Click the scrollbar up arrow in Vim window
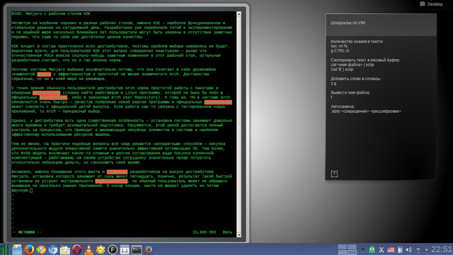This screenshot has width=453, height=255. coord(239,14)
